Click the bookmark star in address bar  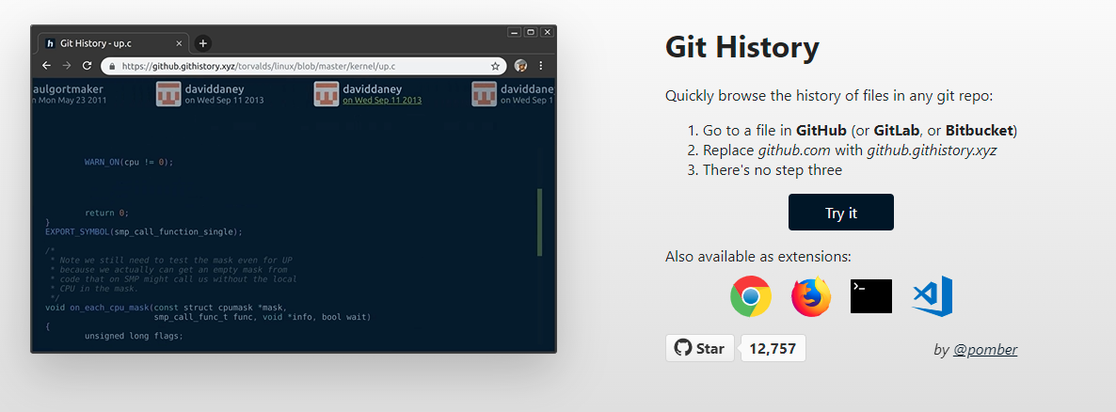[495, 66]
